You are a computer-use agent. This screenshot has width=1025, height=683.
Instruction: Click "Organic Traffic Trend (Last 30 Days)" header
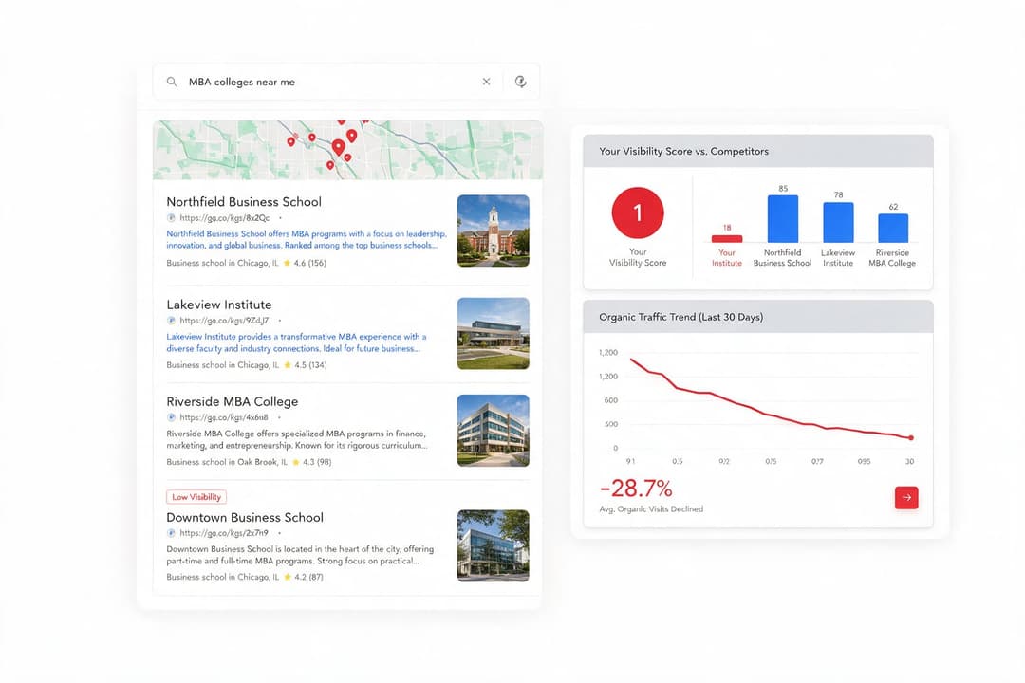[758, 317]
